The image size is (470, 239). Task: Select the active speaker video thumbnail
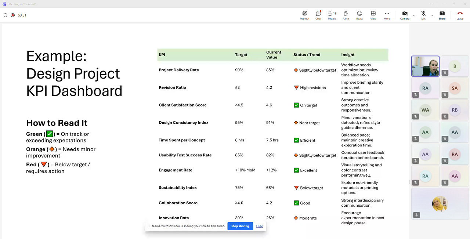point(425,66)
